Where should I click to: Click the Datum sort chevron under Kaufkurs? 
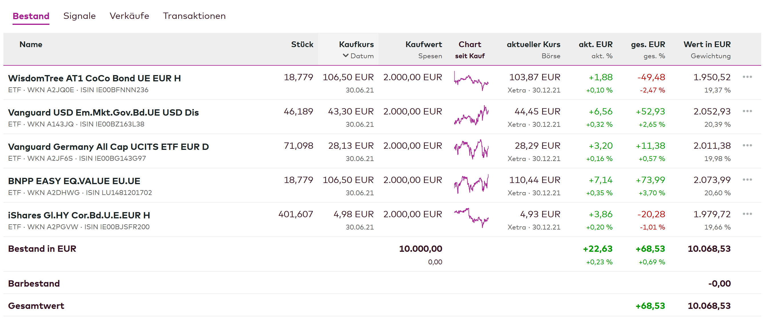click(x=345, y=56)
